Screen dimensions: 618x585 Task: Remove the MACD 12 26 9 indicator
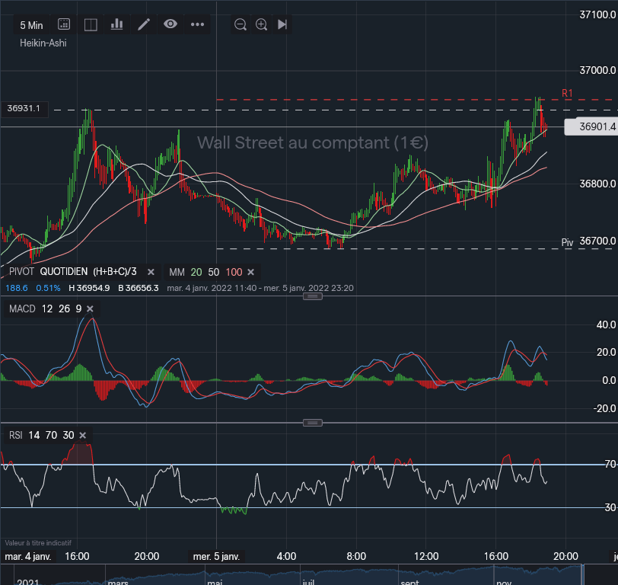pos(90,308)
